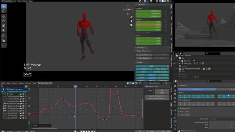Select the Move tool in viewport toolbar
Image resolution: width=235 pixels, height=132 pixels.
[4, 16]
